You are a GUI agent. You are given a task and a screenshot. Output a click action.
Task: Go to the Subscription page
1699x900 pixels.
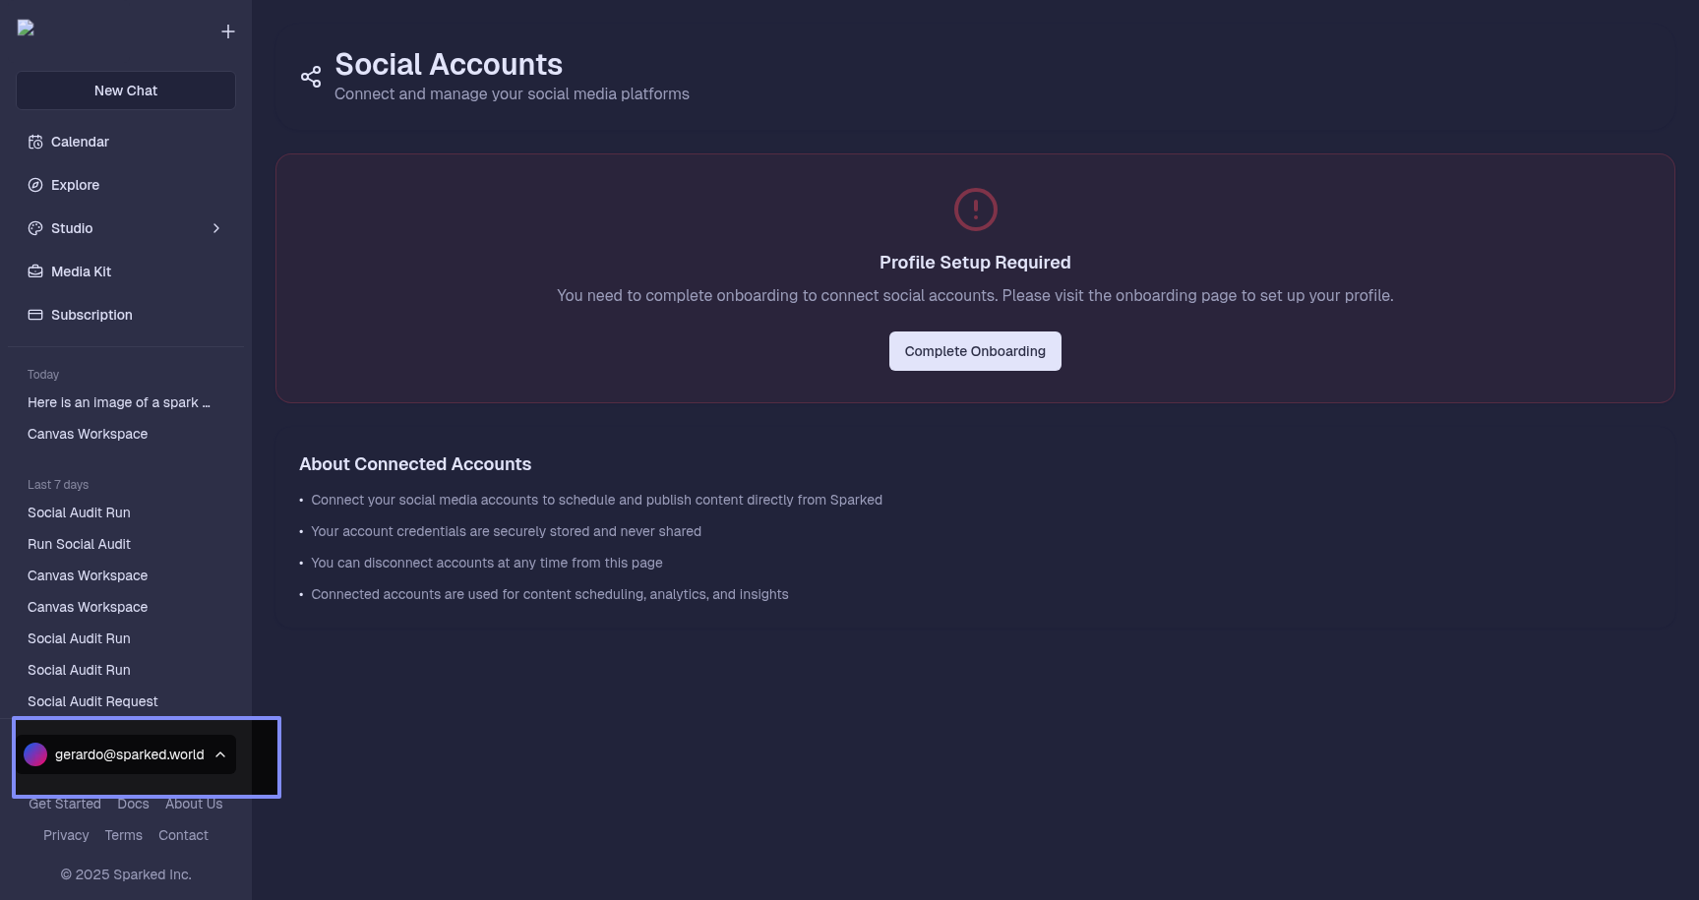pos(91,315)
